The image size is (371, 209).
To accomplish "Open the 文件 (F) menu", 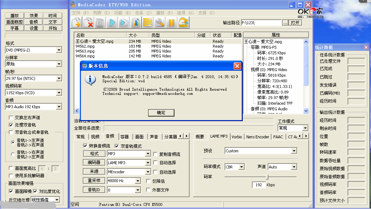I will (80, 13).
